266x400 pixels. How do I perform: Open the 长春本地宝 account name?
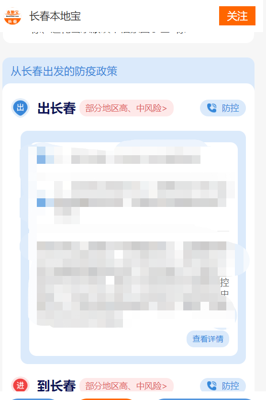[x=55, y=16]
